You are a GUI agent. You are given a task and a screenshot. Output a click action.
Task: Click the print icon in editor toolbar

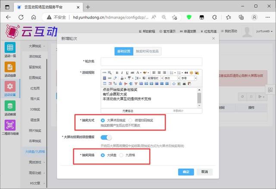184,83
